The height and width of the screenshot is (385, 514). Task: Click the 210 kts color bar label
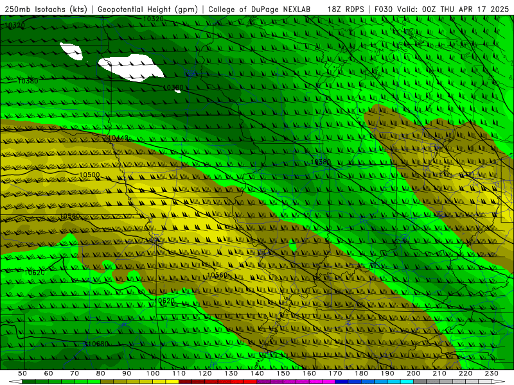click(439, 373)
